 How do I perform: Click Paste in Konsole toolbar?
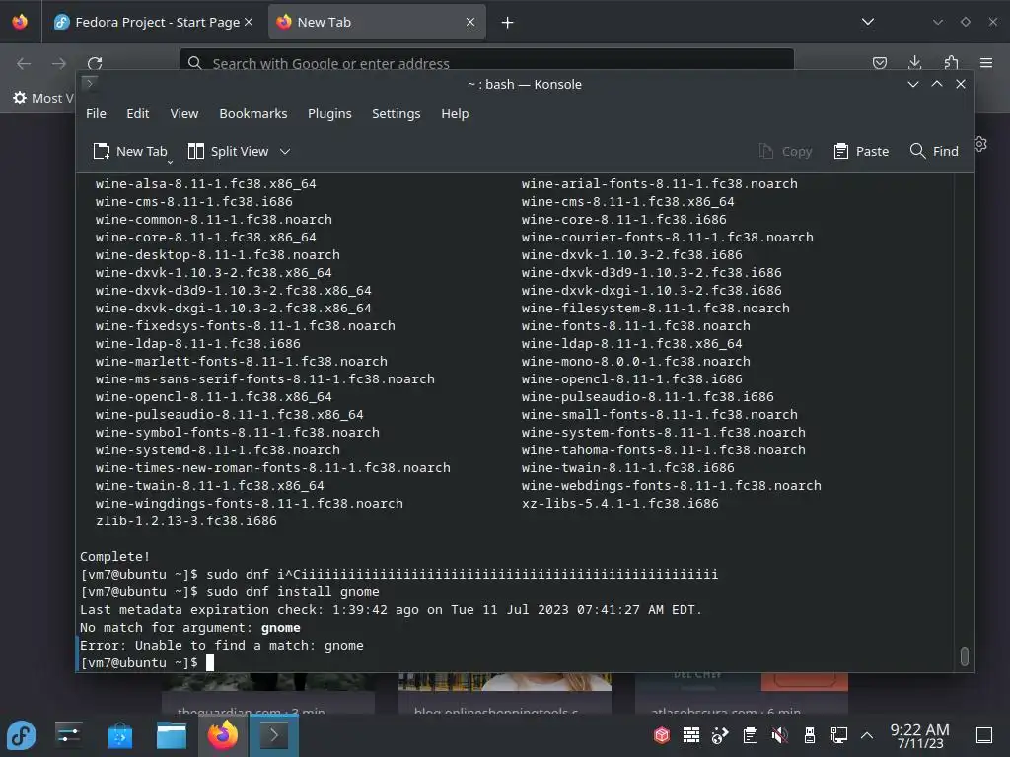[861, 151]
